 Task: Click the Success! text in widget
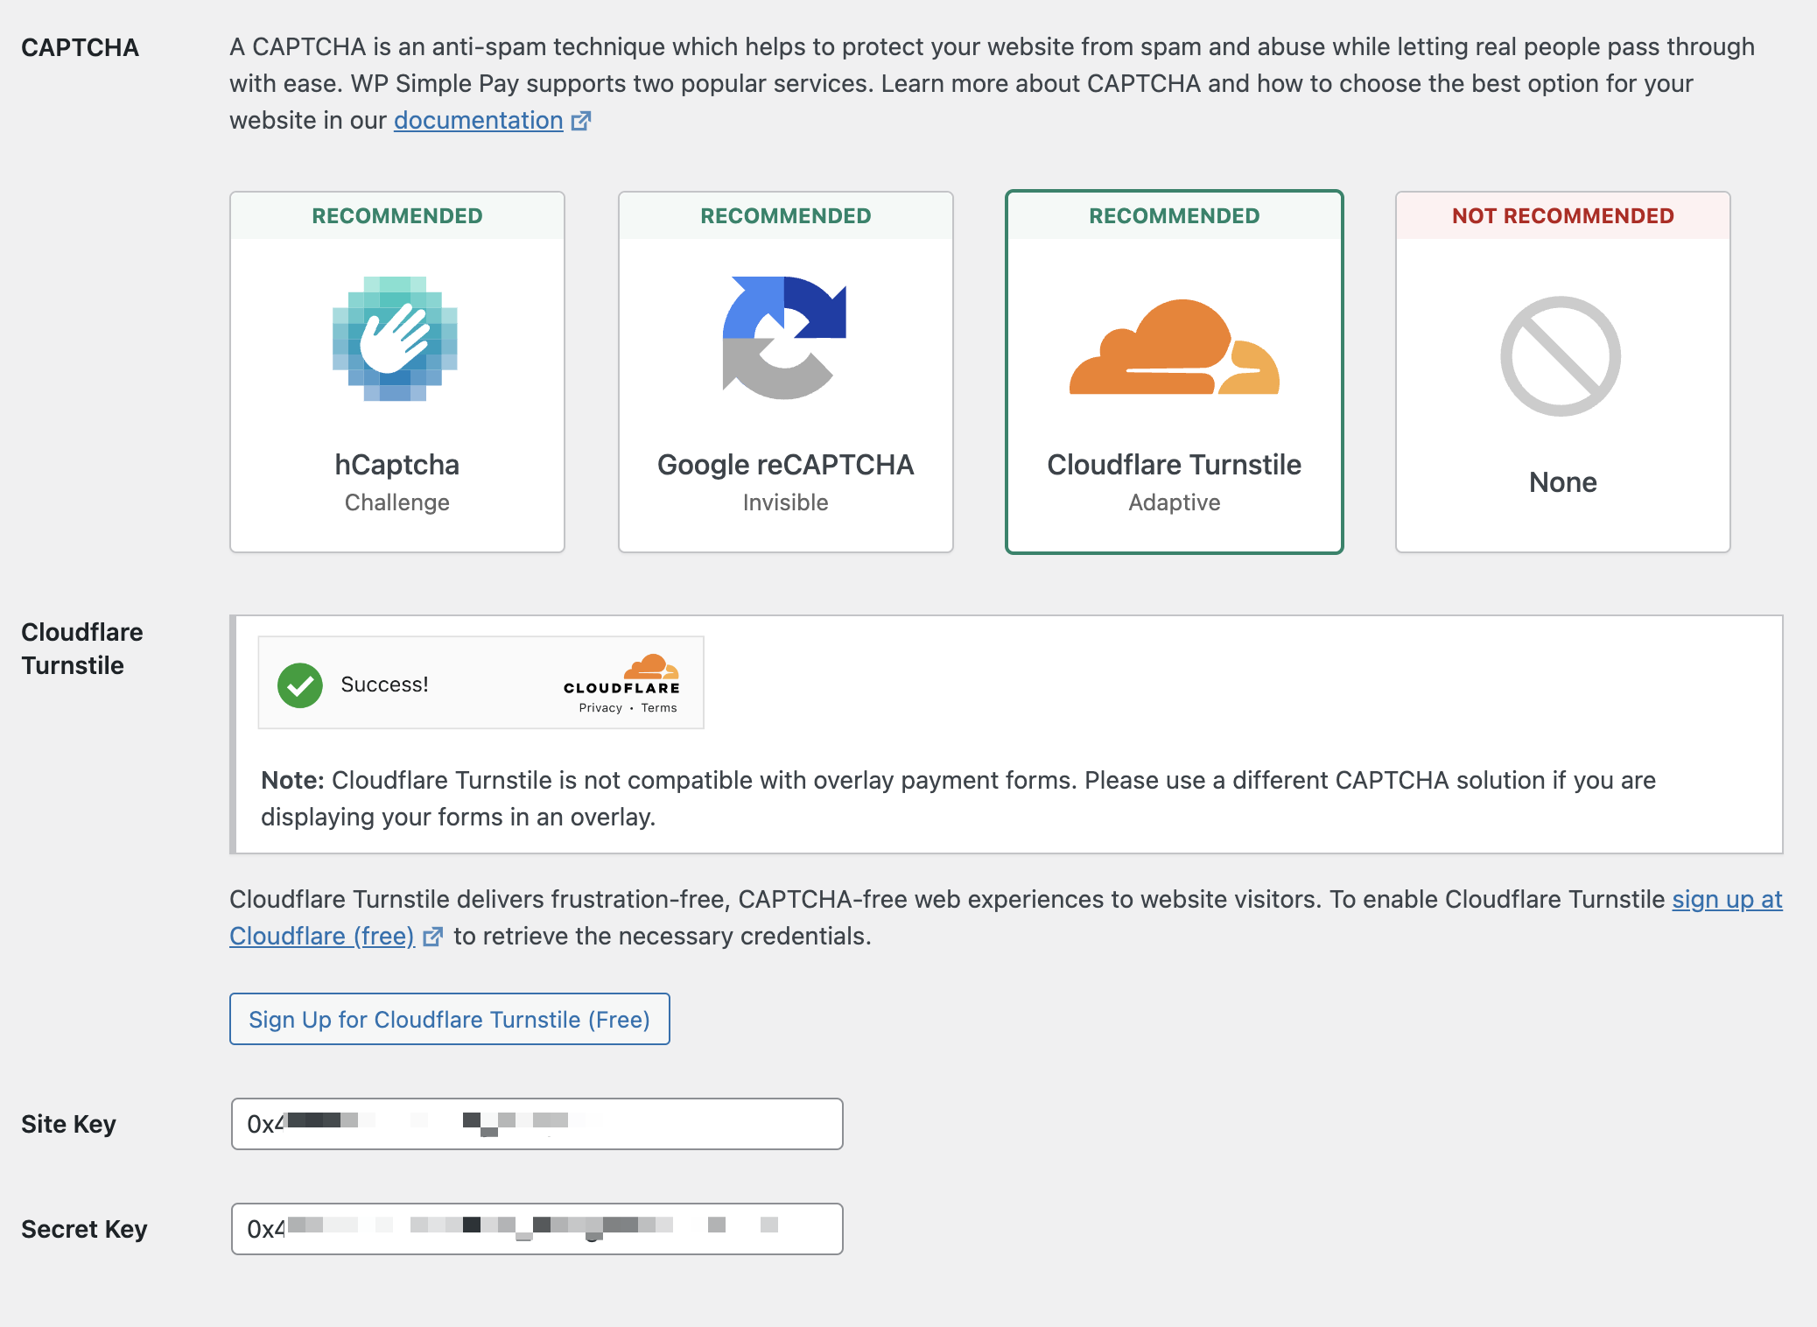pyautogui.click(x=384, y=685)
